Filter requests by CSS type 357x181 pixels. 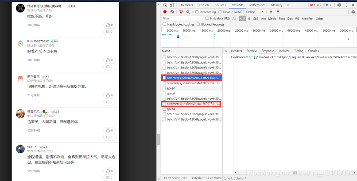256,19
